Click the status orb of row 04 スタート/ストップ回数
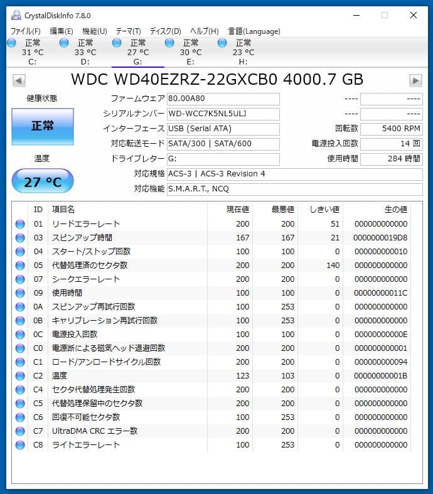The image size is (433, 494). tap(20, 252)
